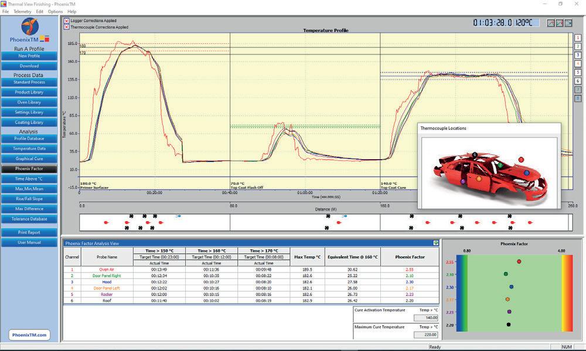Toggle Logger Corrections Applied checkbox

[x=67, y=21]
